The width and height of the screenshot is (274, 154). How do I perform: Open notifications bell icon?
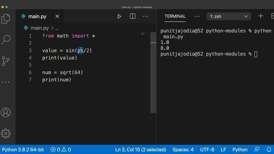[269, 149]
